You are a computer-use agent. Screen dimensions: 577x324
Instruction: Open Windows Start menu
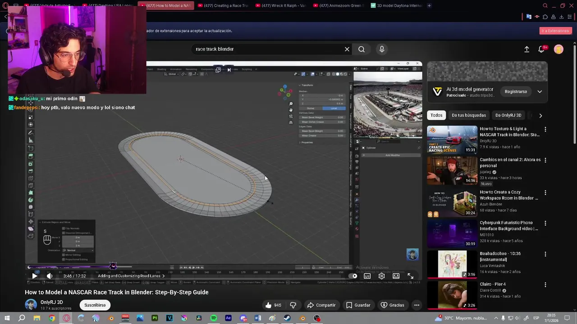click(6, 318)
